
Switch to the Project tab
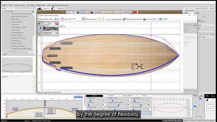pos(4,8)
